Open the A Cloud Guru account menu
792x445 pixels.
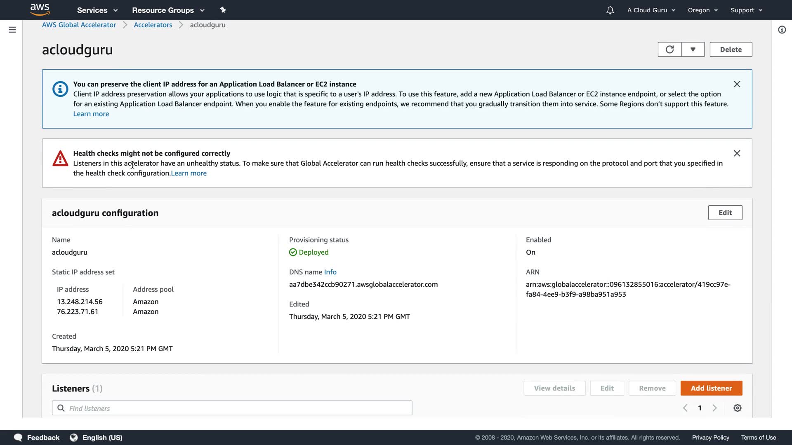651,10
